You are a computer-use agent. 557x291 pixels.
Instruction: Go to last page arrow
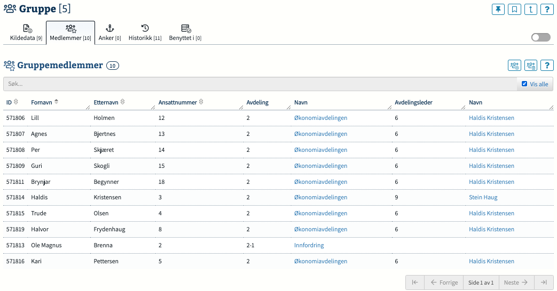click(x=544, y=282)
